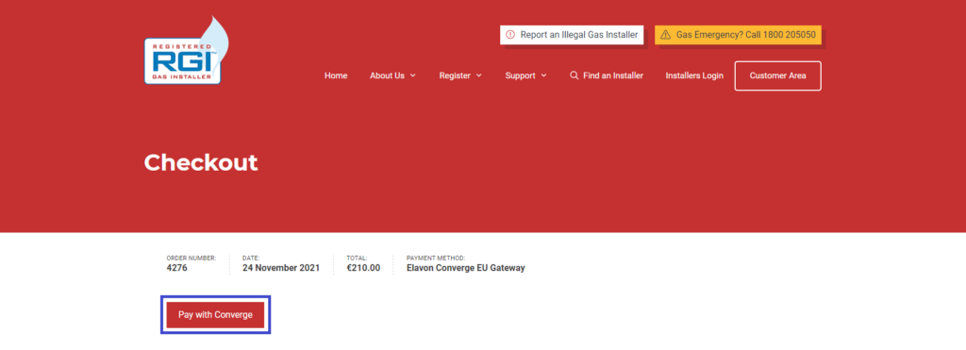Click the Gas Emergency call banner
Screen dimensions: 966x350
click(x=738, y=35)
